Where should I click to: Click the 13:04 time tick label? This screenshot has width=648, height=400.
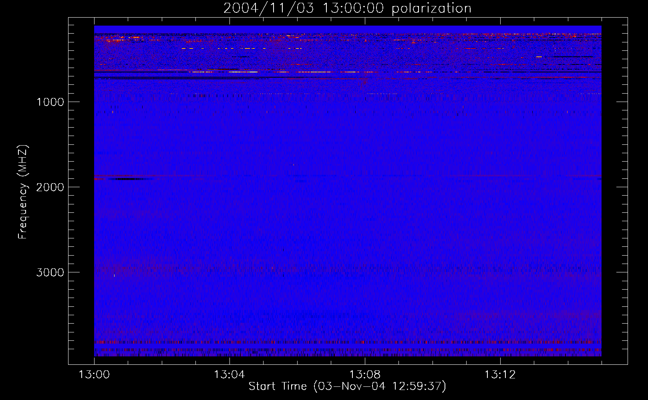(229, 375)
